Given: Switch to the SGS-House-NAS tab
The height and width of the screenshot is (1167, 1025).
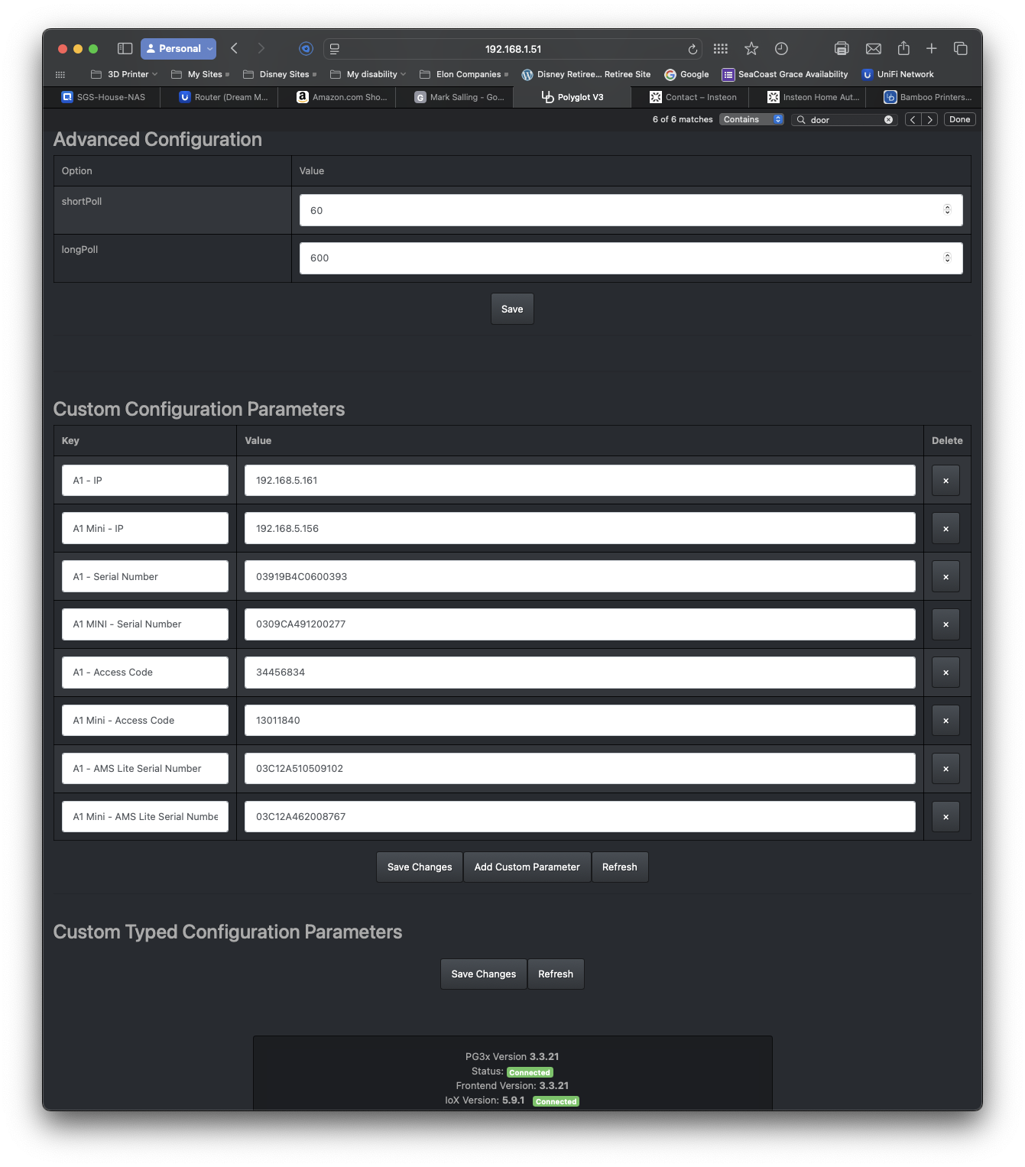Looking at the screenshot, I should point(103,97).
